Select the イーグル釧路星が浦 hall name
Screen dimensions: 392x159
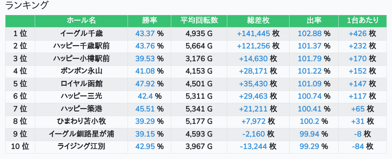point(81,134)
